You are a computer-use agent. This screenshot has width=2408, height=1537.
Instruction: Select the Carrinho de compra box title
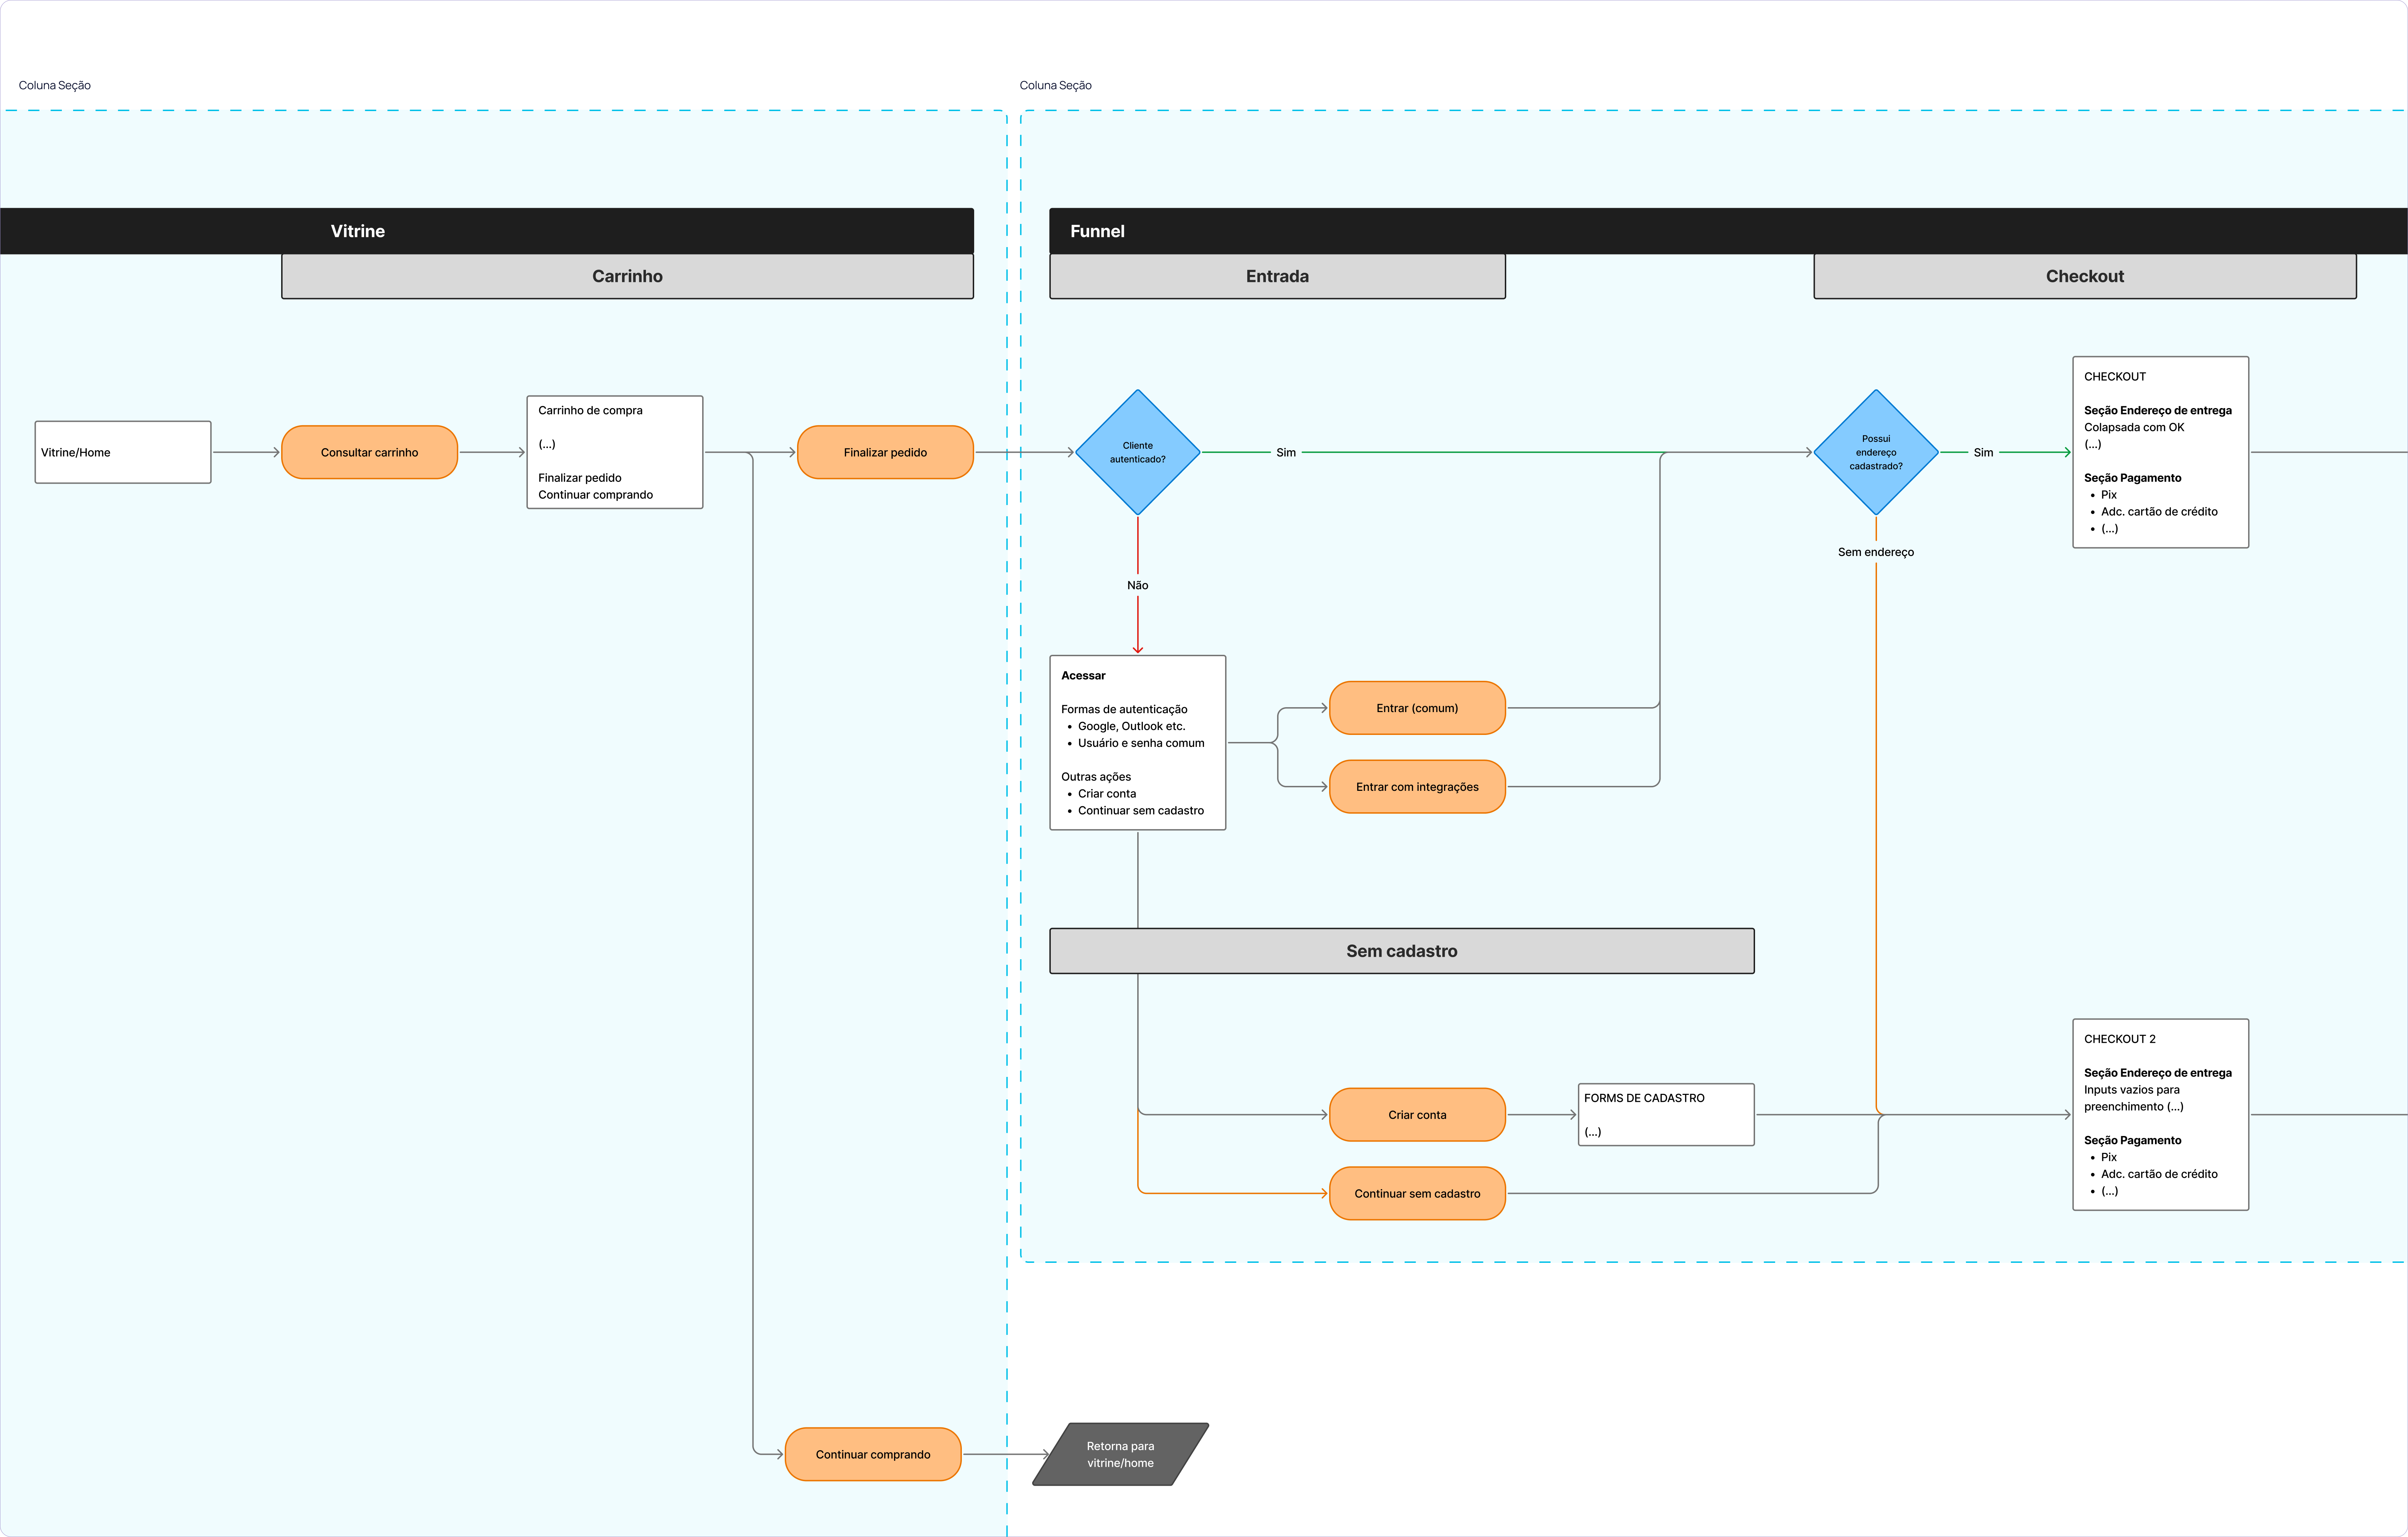point(590,410)
